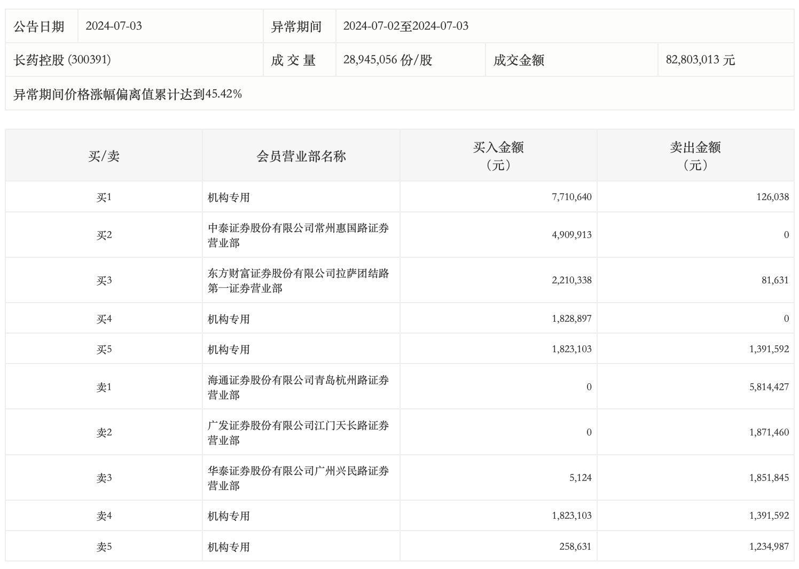Screen dimensions: 799x569
Task: Select the 买3 row label
Action: pyautogui.click(x=104, y=281)
